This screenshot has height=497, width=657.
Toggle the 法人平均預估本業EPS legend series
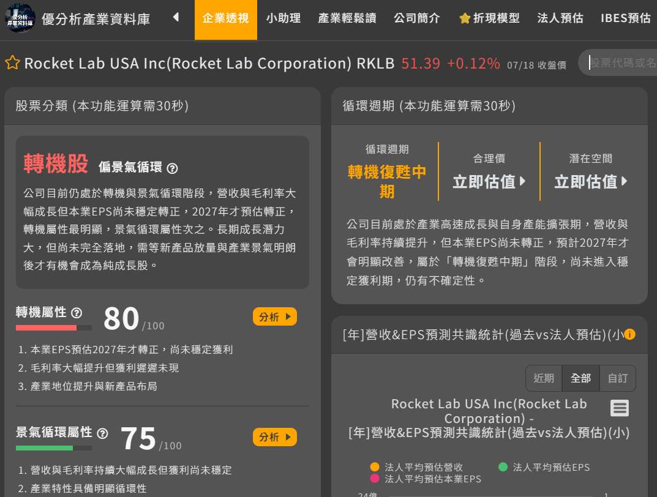[426, 479]
